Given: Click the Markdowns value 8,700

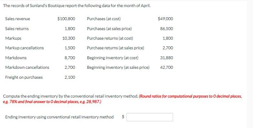Looking at the screenshot, I should click(x=70, y=58).
